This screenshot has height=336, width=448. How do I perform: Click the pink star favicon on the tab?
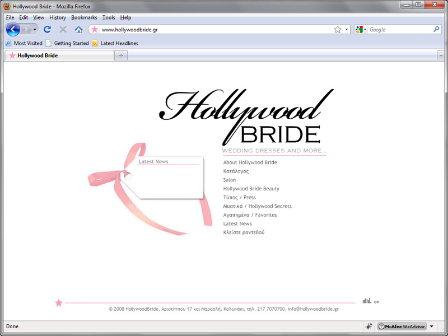(12, 55)
